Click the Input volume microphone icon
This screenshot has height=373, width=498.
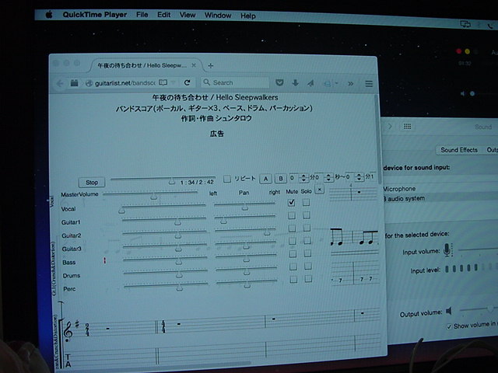(x=447, y=250)
